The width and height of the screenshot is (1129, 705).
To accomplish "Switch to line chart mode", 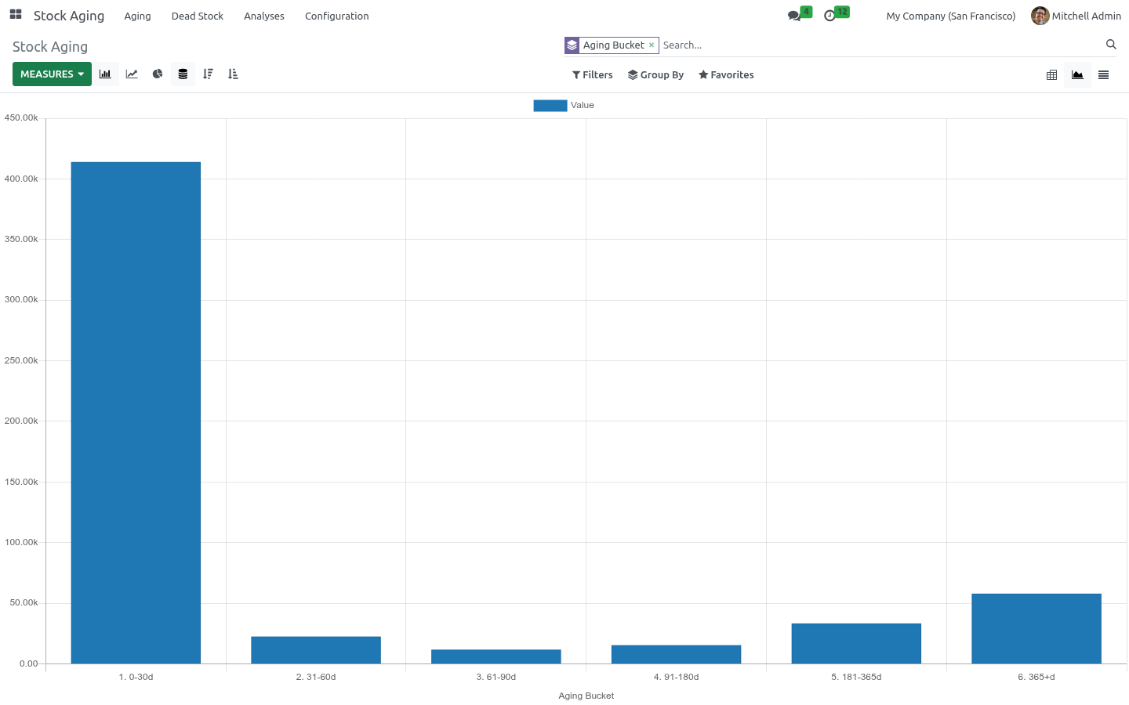I will tap(132, 74).
